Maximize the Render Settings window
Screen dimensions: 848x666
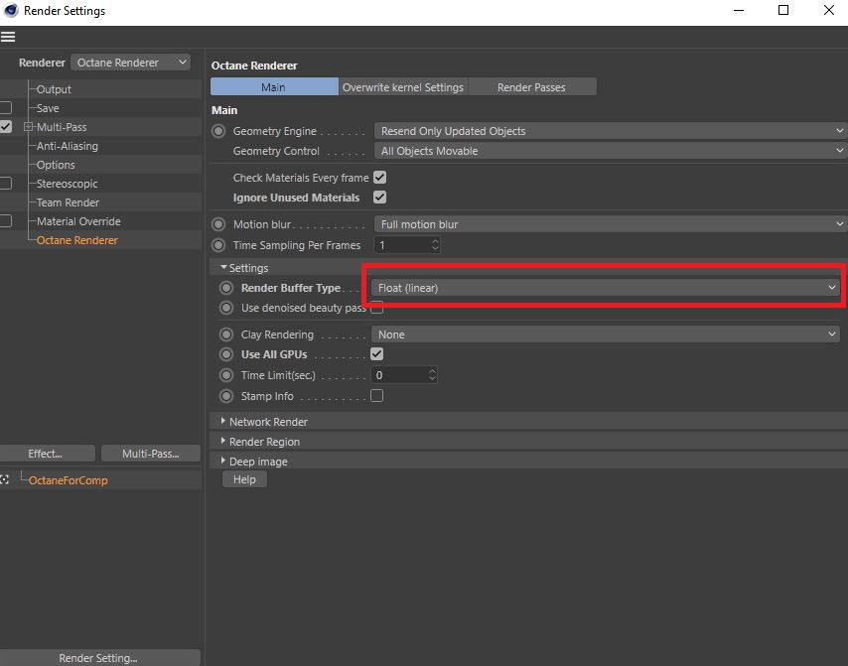tap(783, 10)
